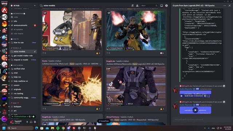Screen dimensions: 233x131
Task: Open more options for Crypto thread
Action: click(x=225, y=5)
